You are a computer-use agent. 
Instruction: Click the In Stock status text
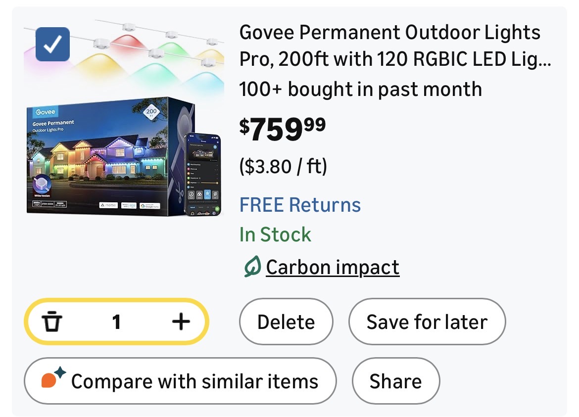pyautogui.click(x=275, y=234)
